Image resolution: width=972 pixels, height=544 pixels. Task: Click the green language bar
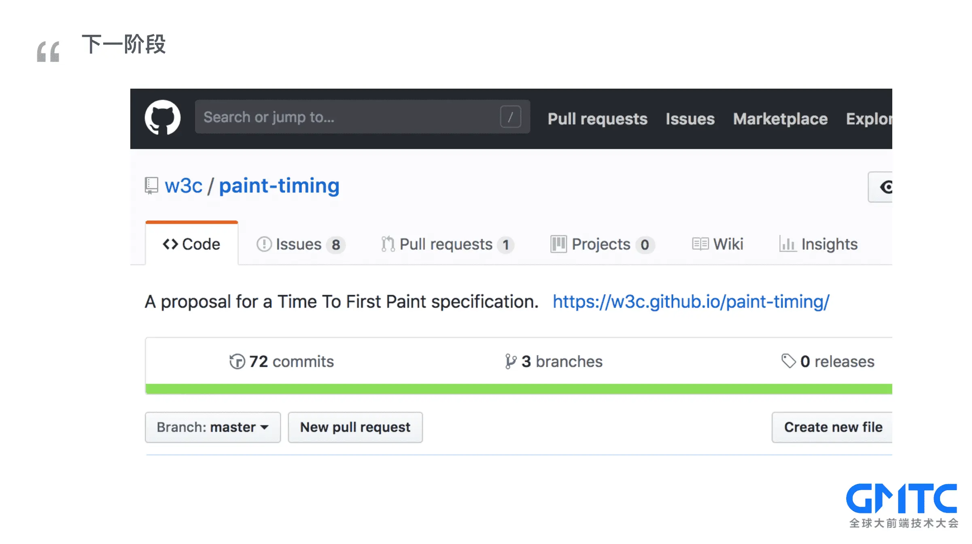pyautogui.click(x=519, y=389)
